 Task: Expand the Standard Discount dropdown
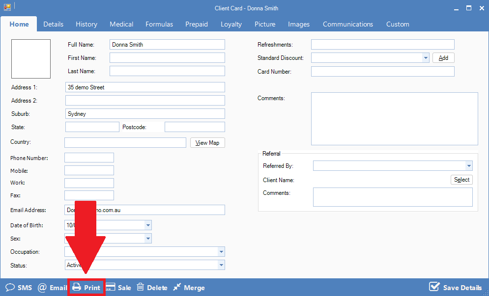tap(426, 58)
